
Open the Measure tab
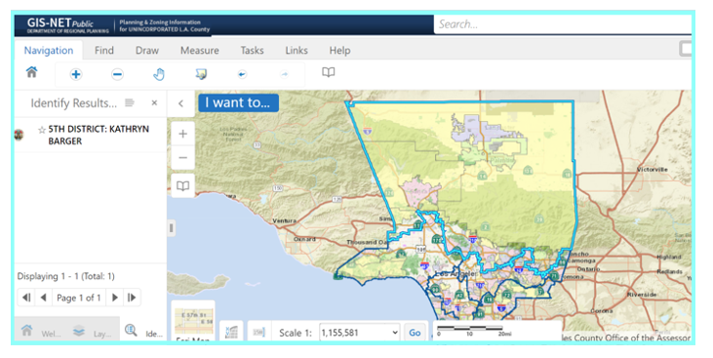pyautogui.click(x=200, y=51)
